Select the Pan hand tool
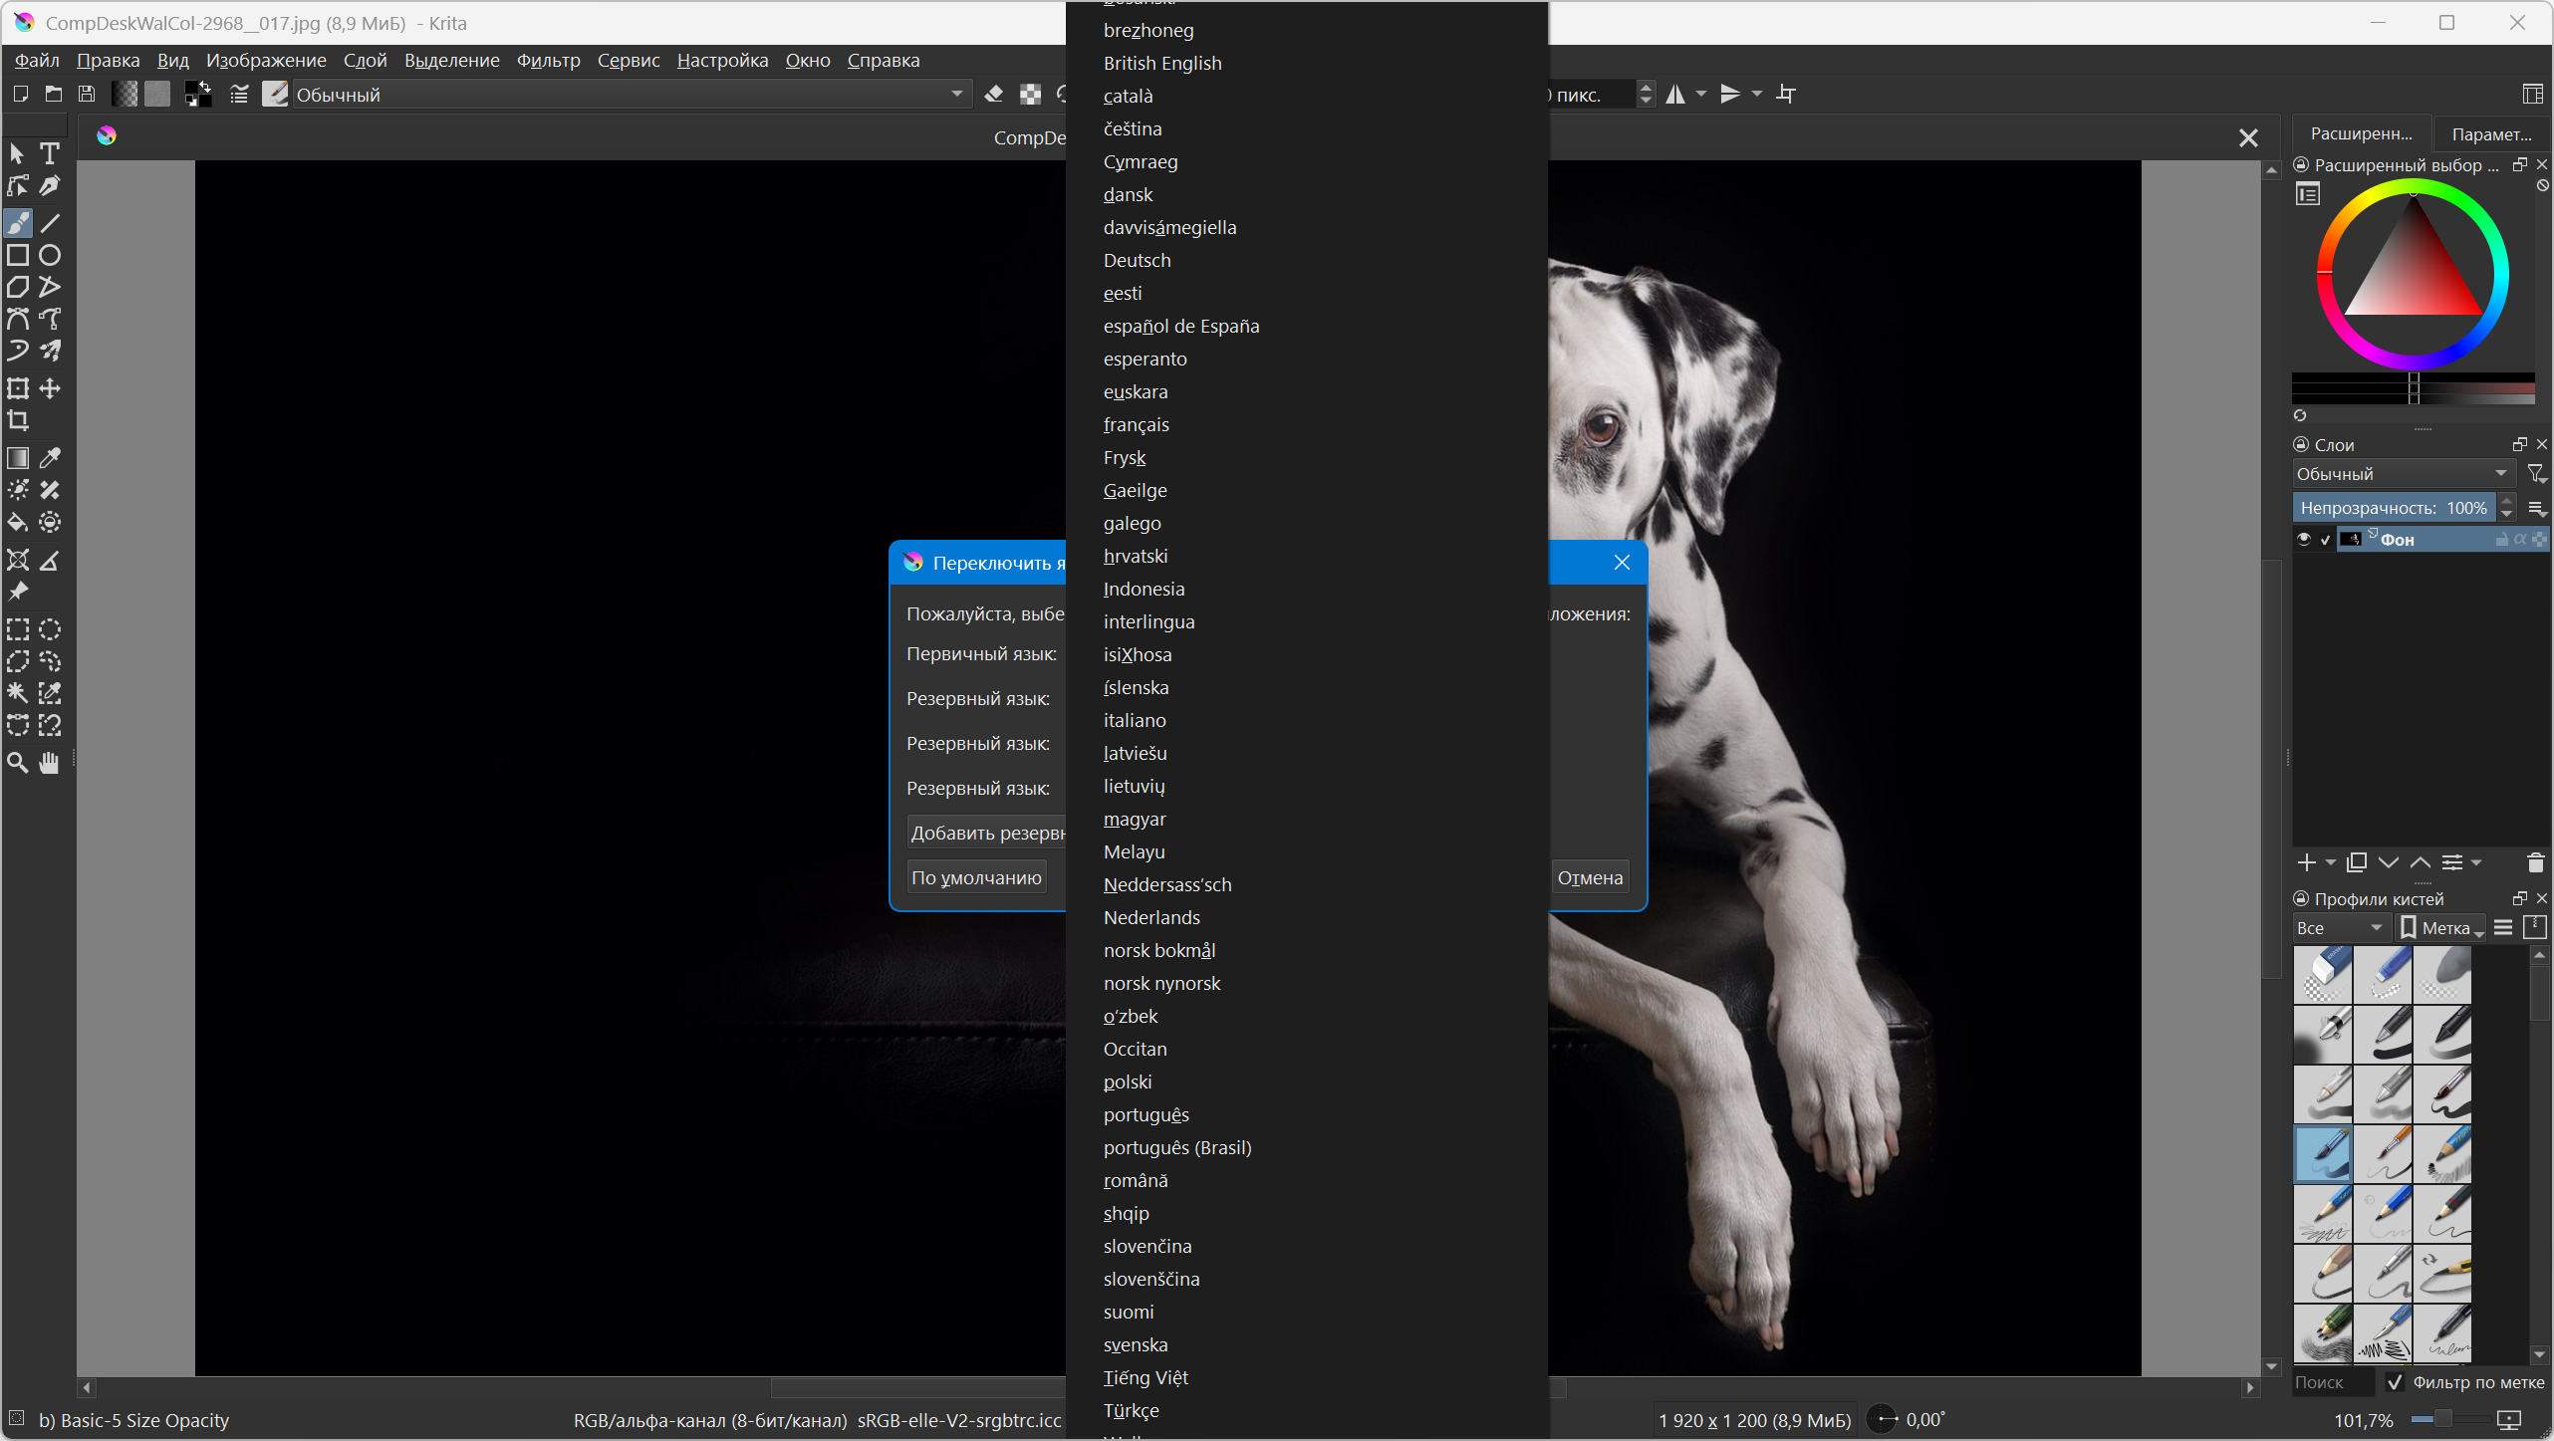Image resolution: width=2554 pixels, height=1441 pixels. pos(50,763)
